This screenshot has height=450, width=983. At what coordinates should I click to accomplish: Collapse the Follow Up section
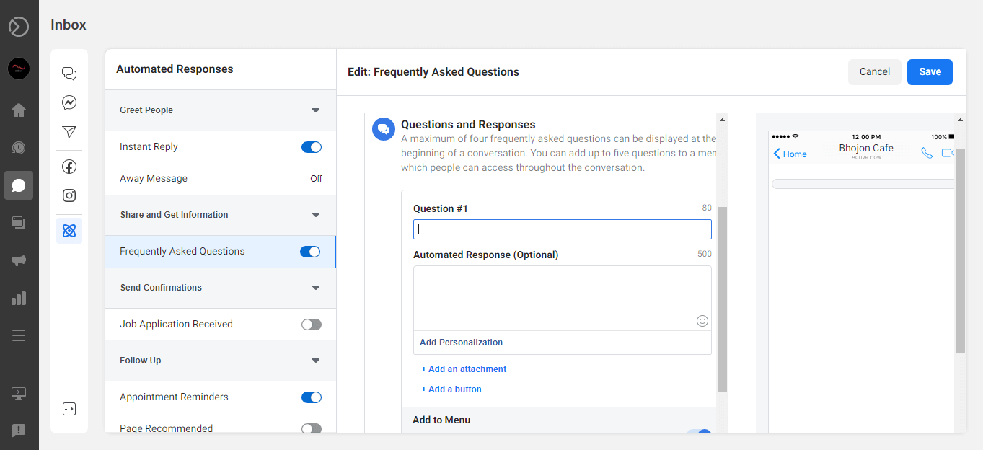[315, 361]
